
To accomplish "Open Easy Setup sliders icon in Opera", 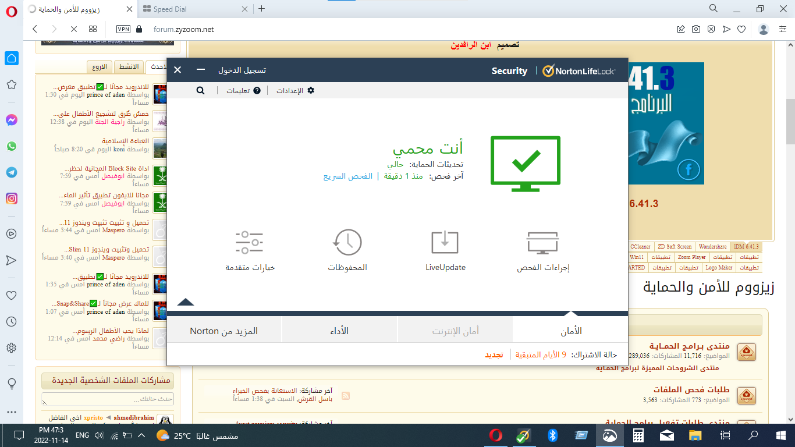I will click(783, 29).
